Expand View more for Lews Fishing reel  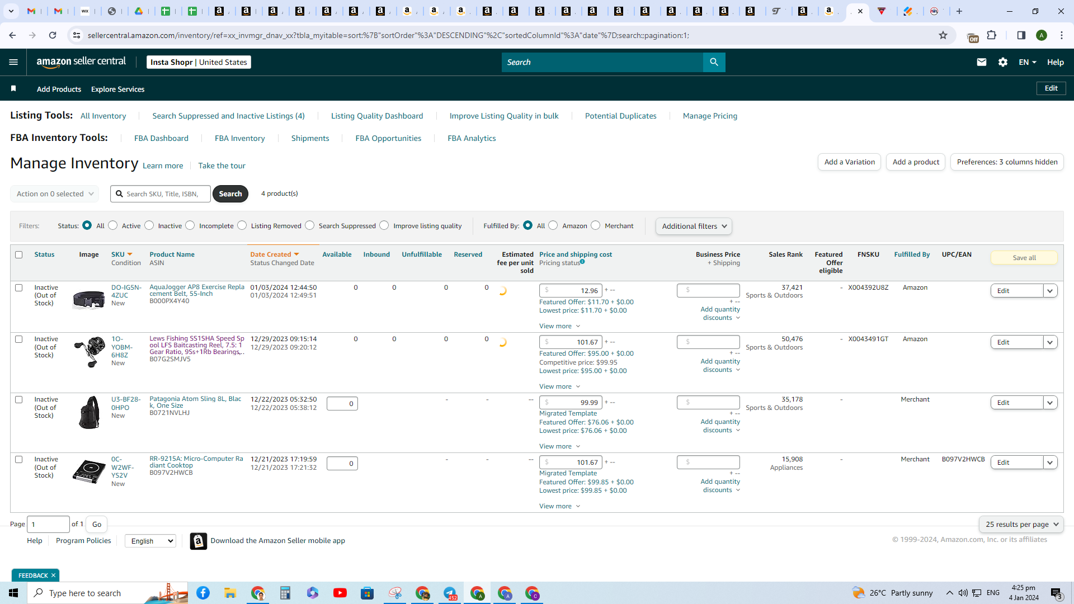559,386
